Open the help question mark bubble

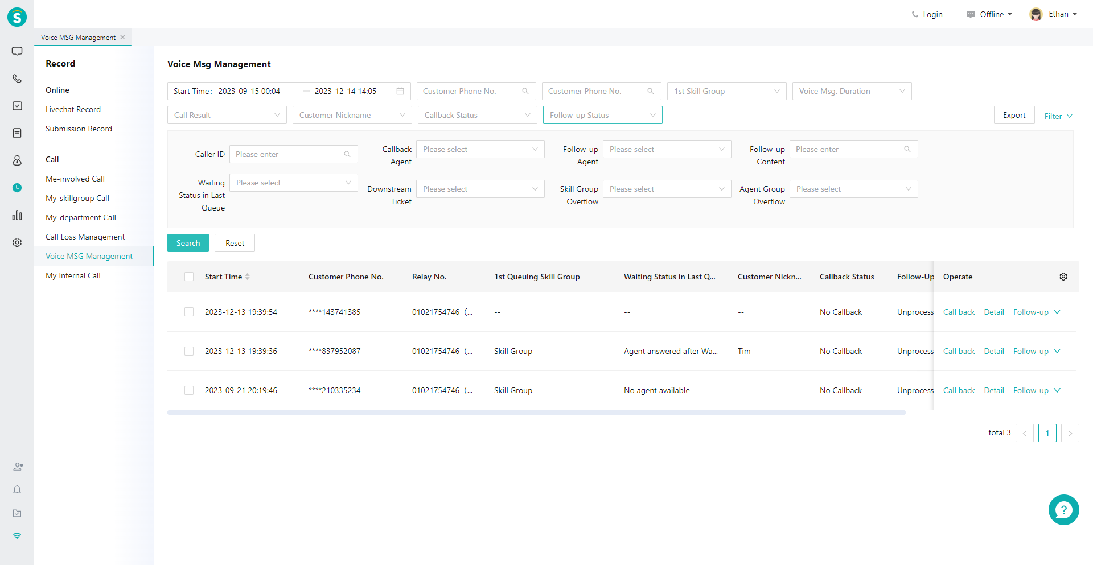1063,510
